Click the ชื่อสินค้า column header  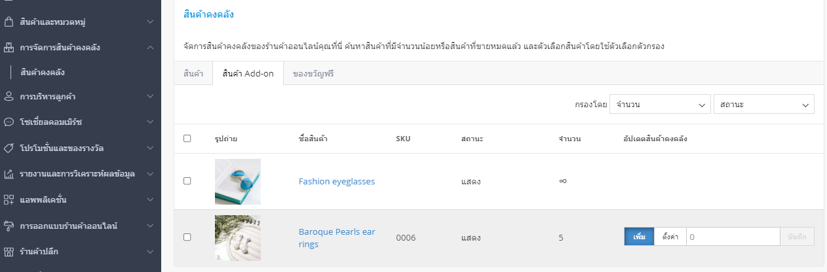(313, 139)
